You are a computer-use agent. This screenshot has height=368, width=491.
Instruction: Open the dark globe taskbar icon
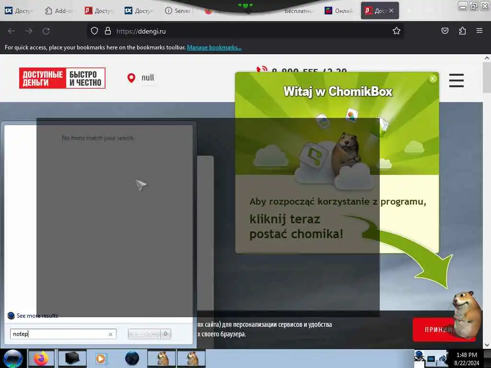(132, 358)
